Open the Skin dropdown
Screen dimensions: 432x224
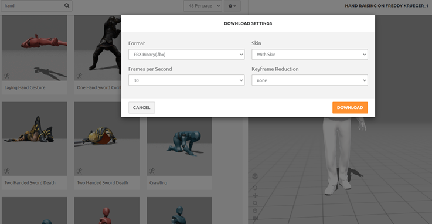pyautogui.click(x=309, y=55)
